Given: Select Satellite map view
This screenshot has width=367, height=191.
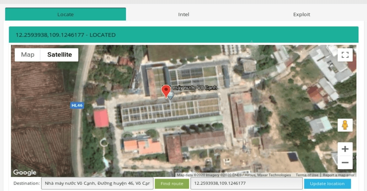Looking at the screenshot, I should [60, 55].
